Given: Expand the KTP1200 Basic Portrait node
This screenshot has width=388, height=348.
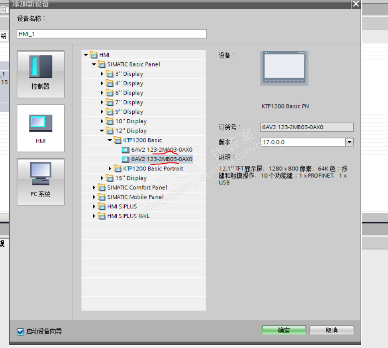Looking at the screenshot, I should coord(110,168).
